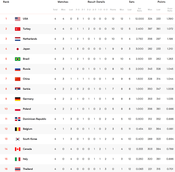The height and width of the screenshot is (172, 175).
Task: Open the Serbia team link
Action: tap(27, 89)
